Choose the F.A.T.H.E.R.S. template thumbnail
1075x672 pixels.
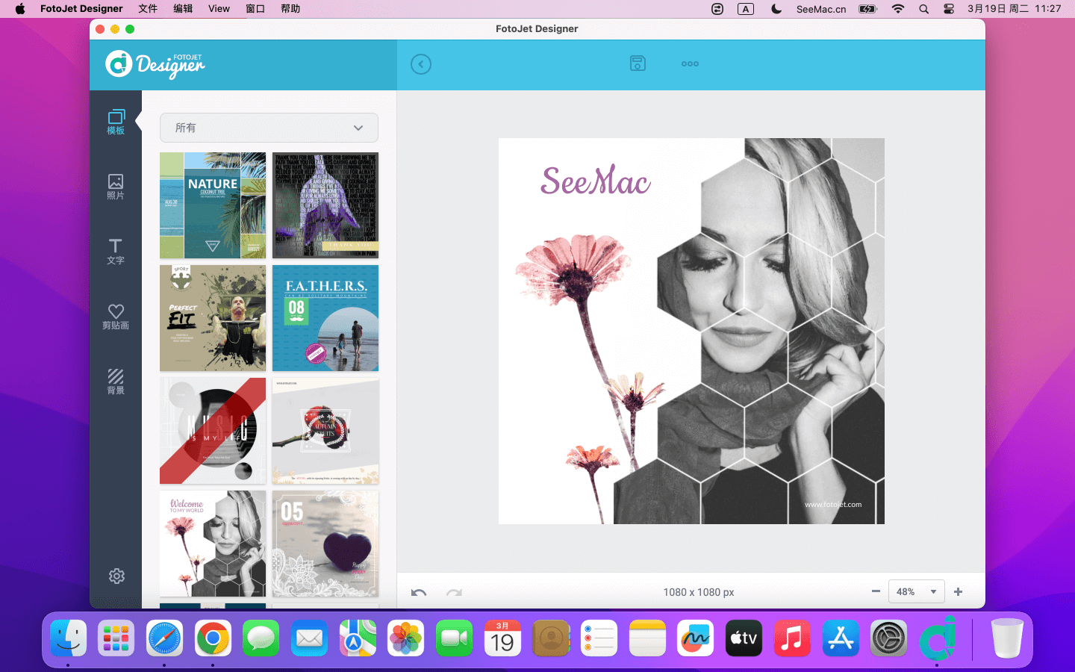coord(325,318)
